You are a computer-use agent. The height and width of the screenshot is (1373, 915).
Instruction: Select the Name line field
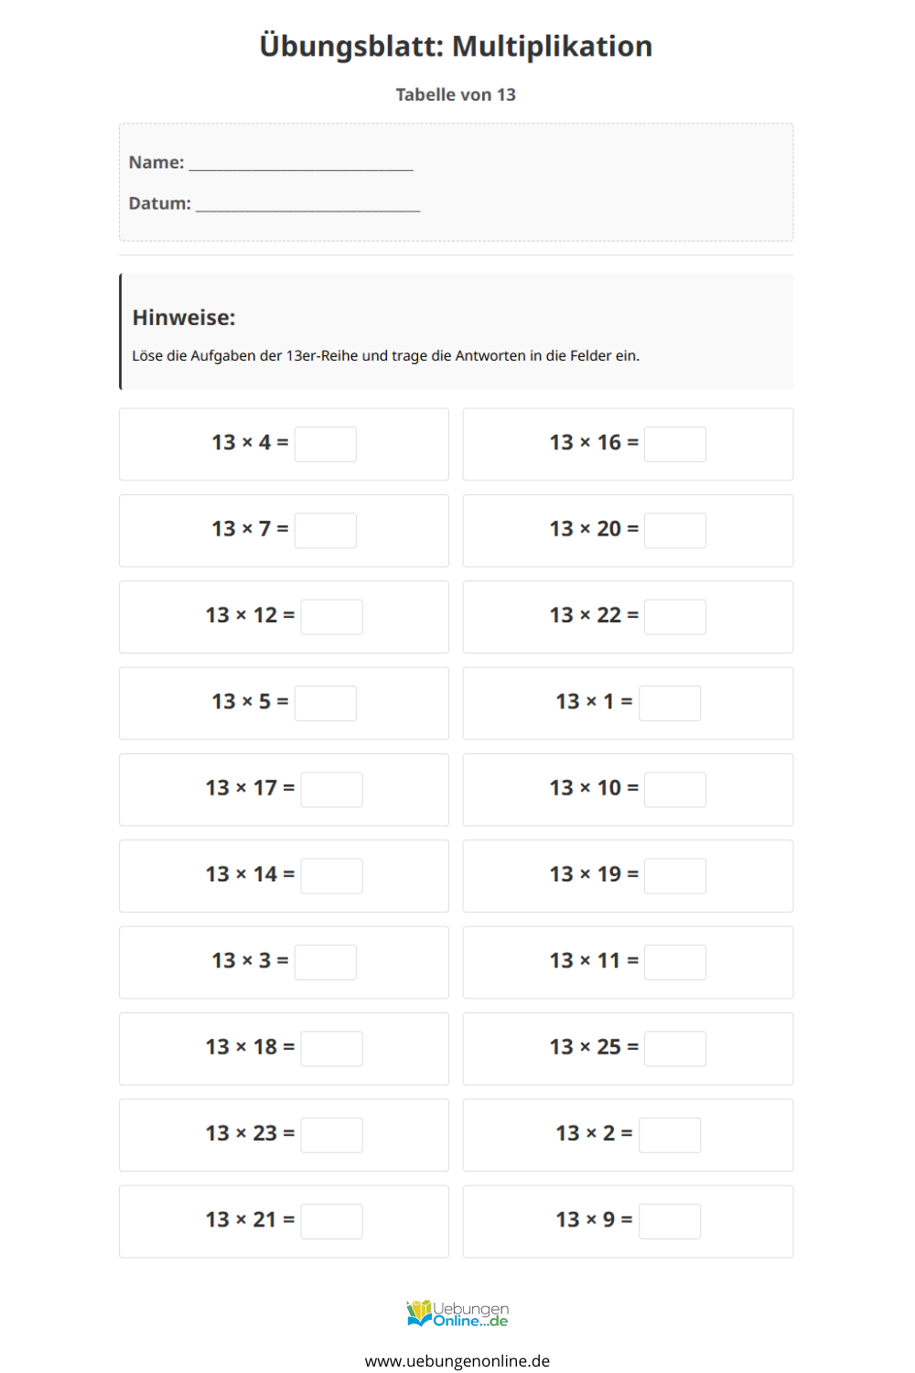click(x=301, y=163)
